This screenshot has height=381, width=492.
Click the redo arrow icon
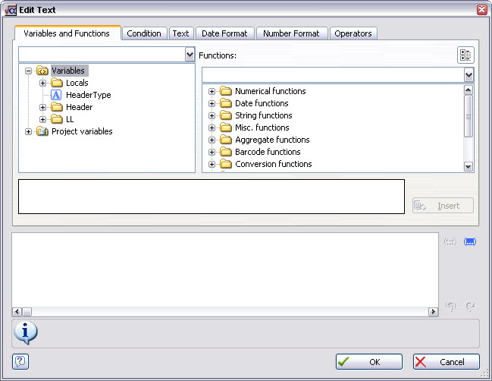click(x=470, y=306)
